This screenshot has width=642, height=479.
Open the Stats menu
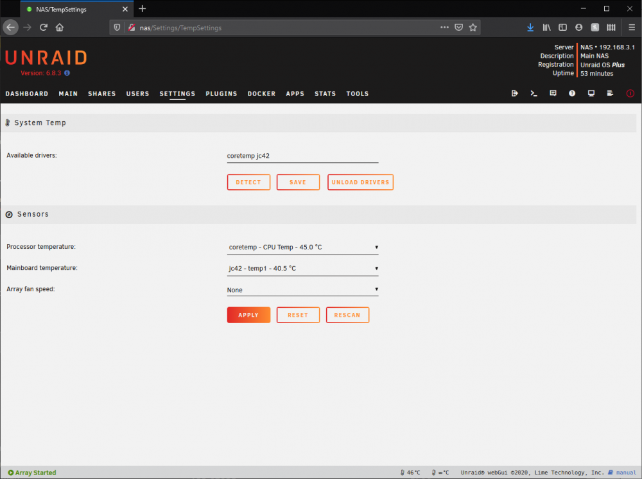325,94
